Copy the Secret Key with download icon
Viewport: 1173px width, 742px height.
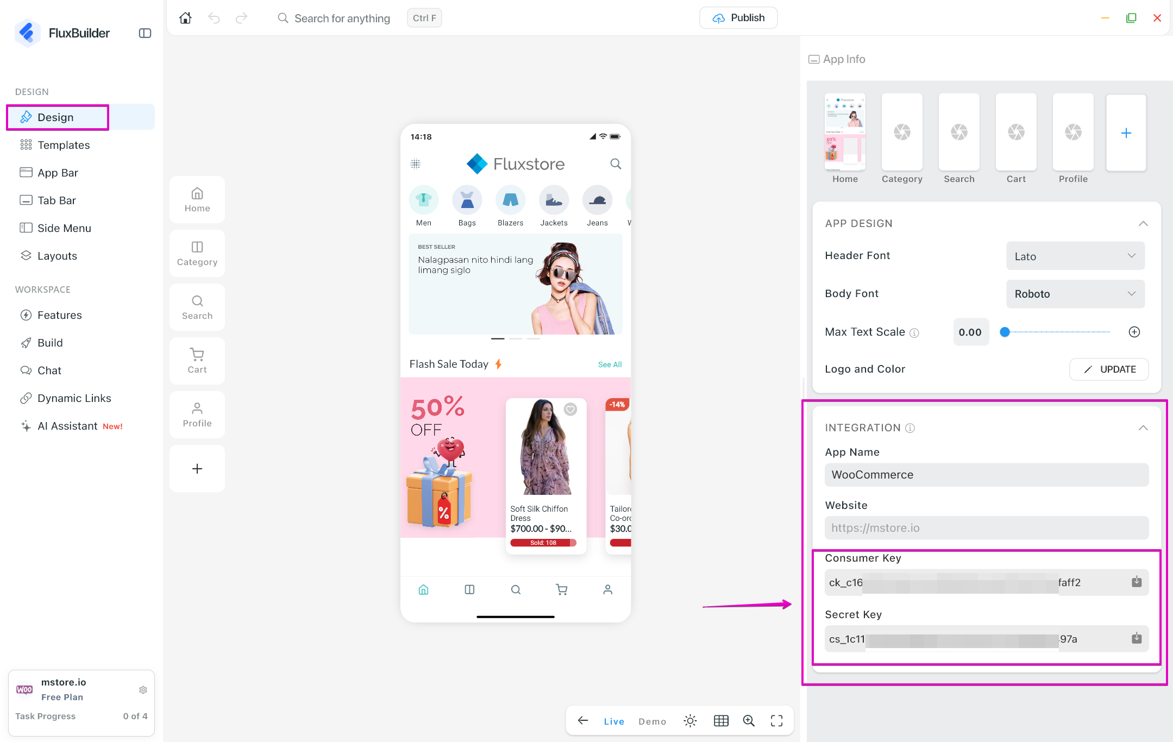(1137, 638)
